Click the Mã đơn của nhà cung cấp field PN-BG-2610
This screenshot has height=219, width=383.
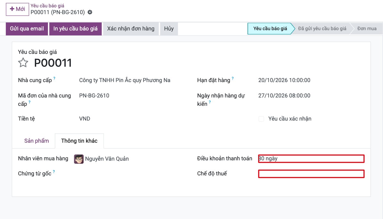coord(94,96)
